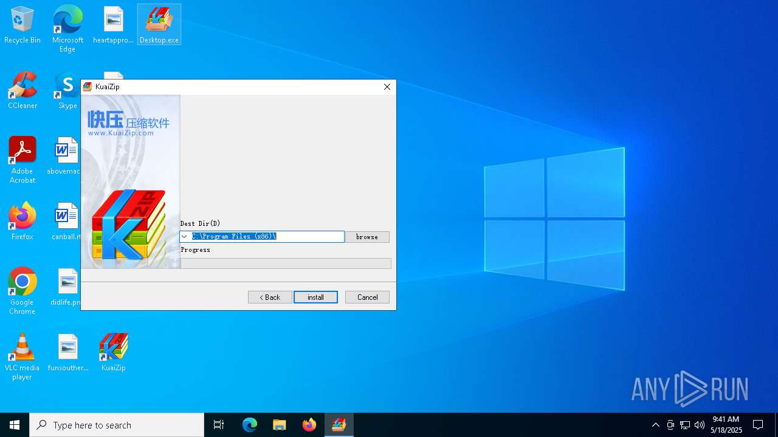The image size is (778, 437).
Task: Show hidden system tray icons
Action: click(x=655, y=425)
